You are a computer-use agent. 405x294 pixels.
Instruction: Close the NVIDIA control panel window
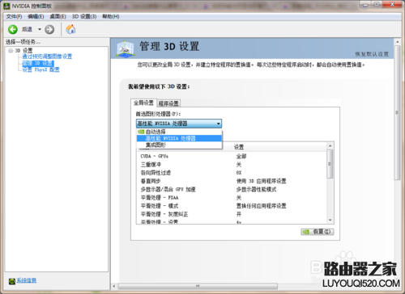click(392, 4)
